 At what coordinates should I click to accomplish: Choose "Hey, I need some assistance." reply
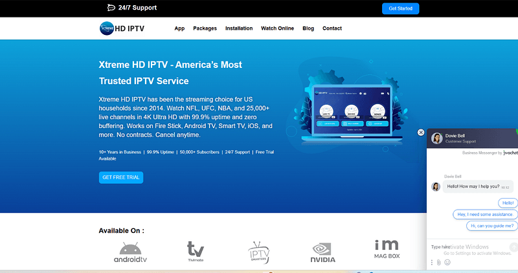485,214
